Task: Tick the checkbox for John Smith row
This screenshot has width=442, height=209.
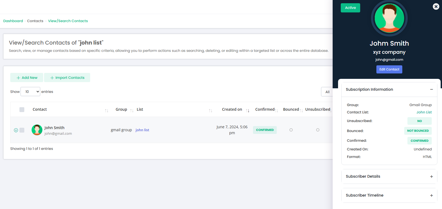Action: point(22,130)
